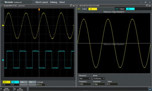Close the AFG31102 panel
The width and height of the screenshot is (152, 91).
tap(150, 6)
